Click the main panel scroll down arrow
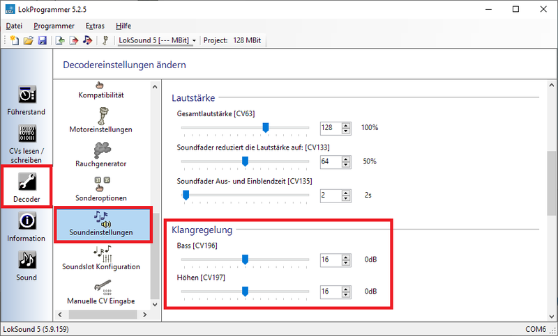This screenshot has height=336, width=558. tap(552, 317)
